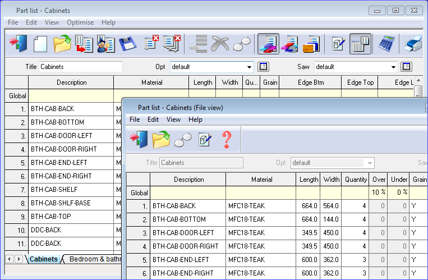Click the board list icon with gear

(x=289, y=44)
